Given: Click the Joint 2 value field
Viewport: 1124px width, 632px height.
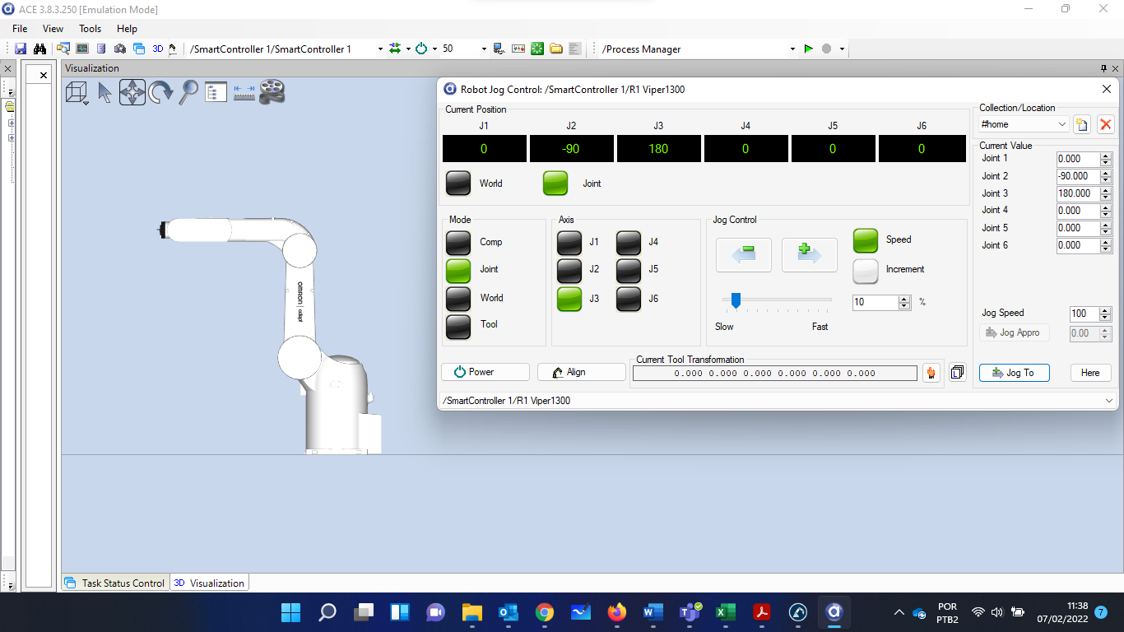Looking at the screenshot, I should (1076, 176).
